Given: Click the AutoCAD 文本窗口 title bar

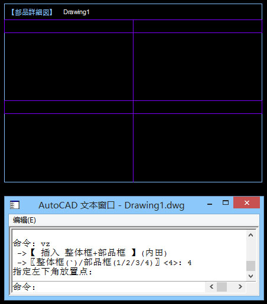Looking at the screenshot, I should [x=111, y=205].
